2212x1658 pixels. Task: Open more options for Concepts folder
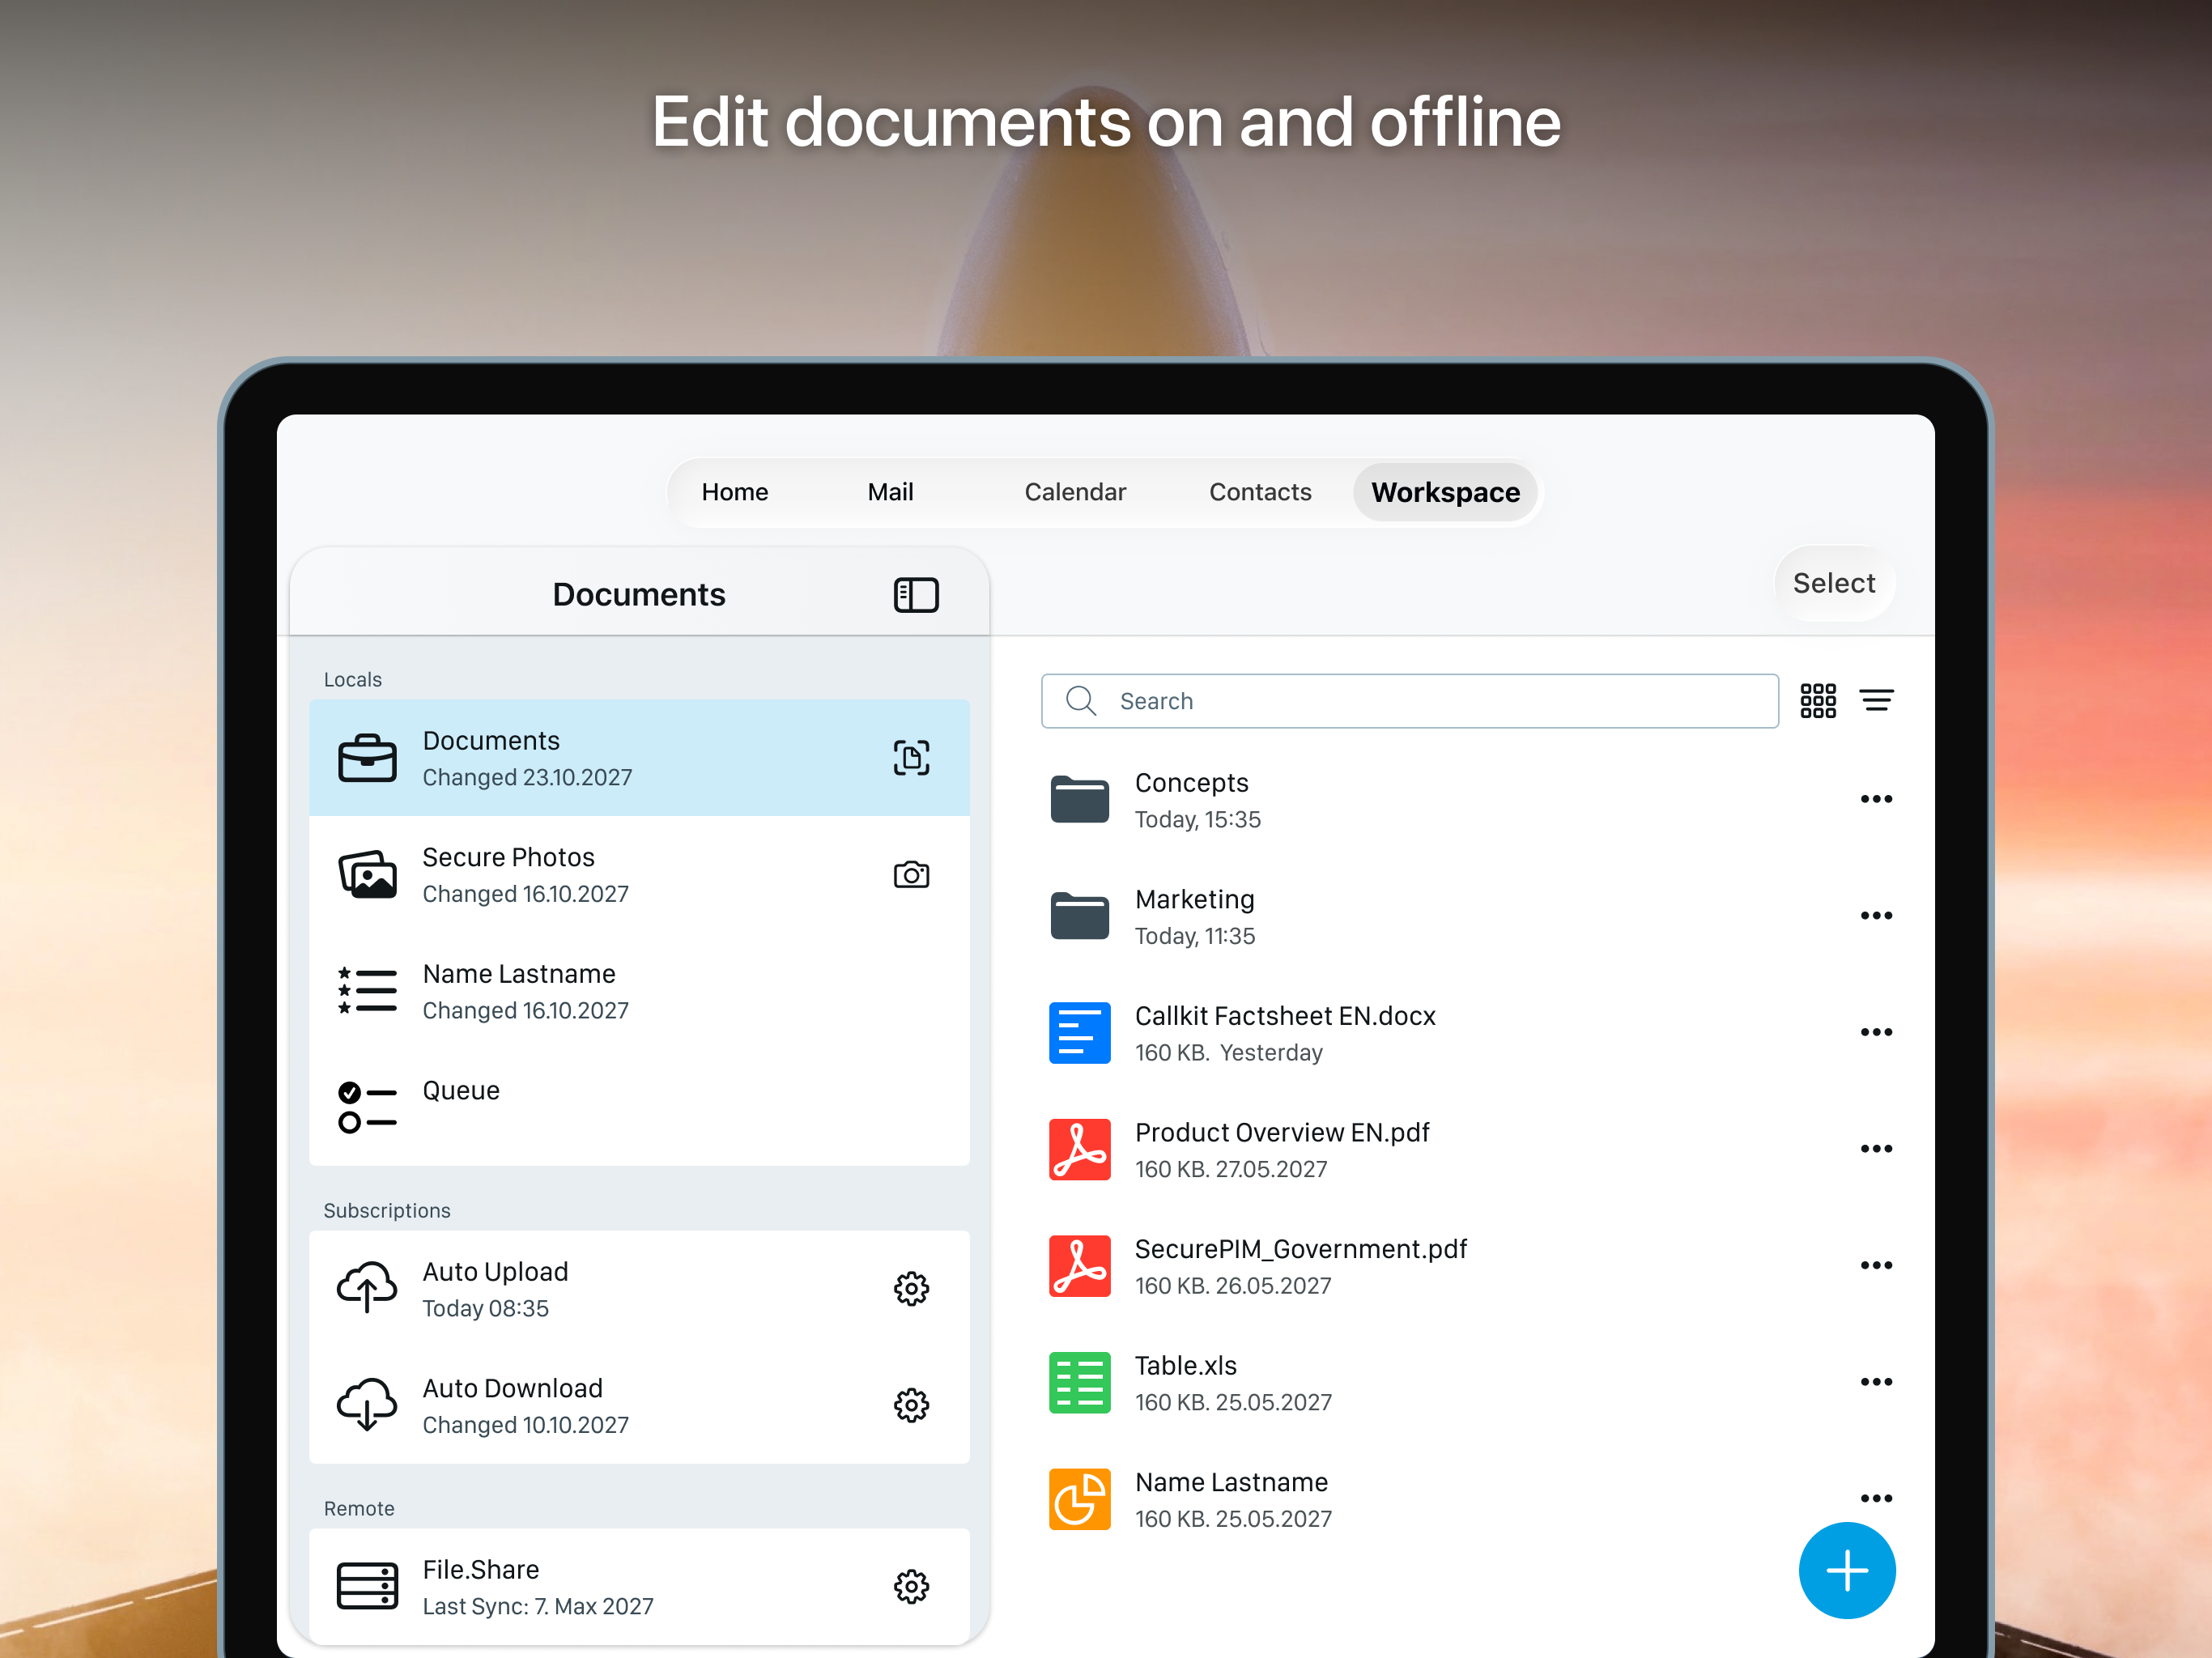click(x=1876, y=799)
